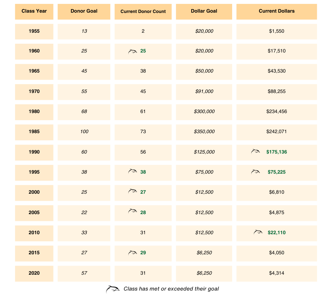Click the Dollar Goal column header
The height and width of the screenshot is (298, 332).
[x=204, y=11]
